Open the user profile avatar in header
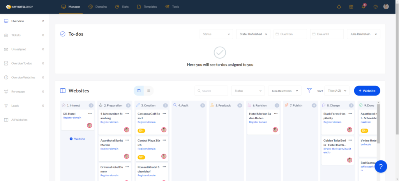399x181 pixels. coord(386,7)
